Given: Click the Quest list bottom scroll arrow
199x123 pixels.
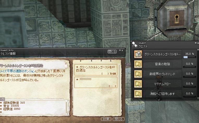Looking at the screenshot, I should 198,98.
